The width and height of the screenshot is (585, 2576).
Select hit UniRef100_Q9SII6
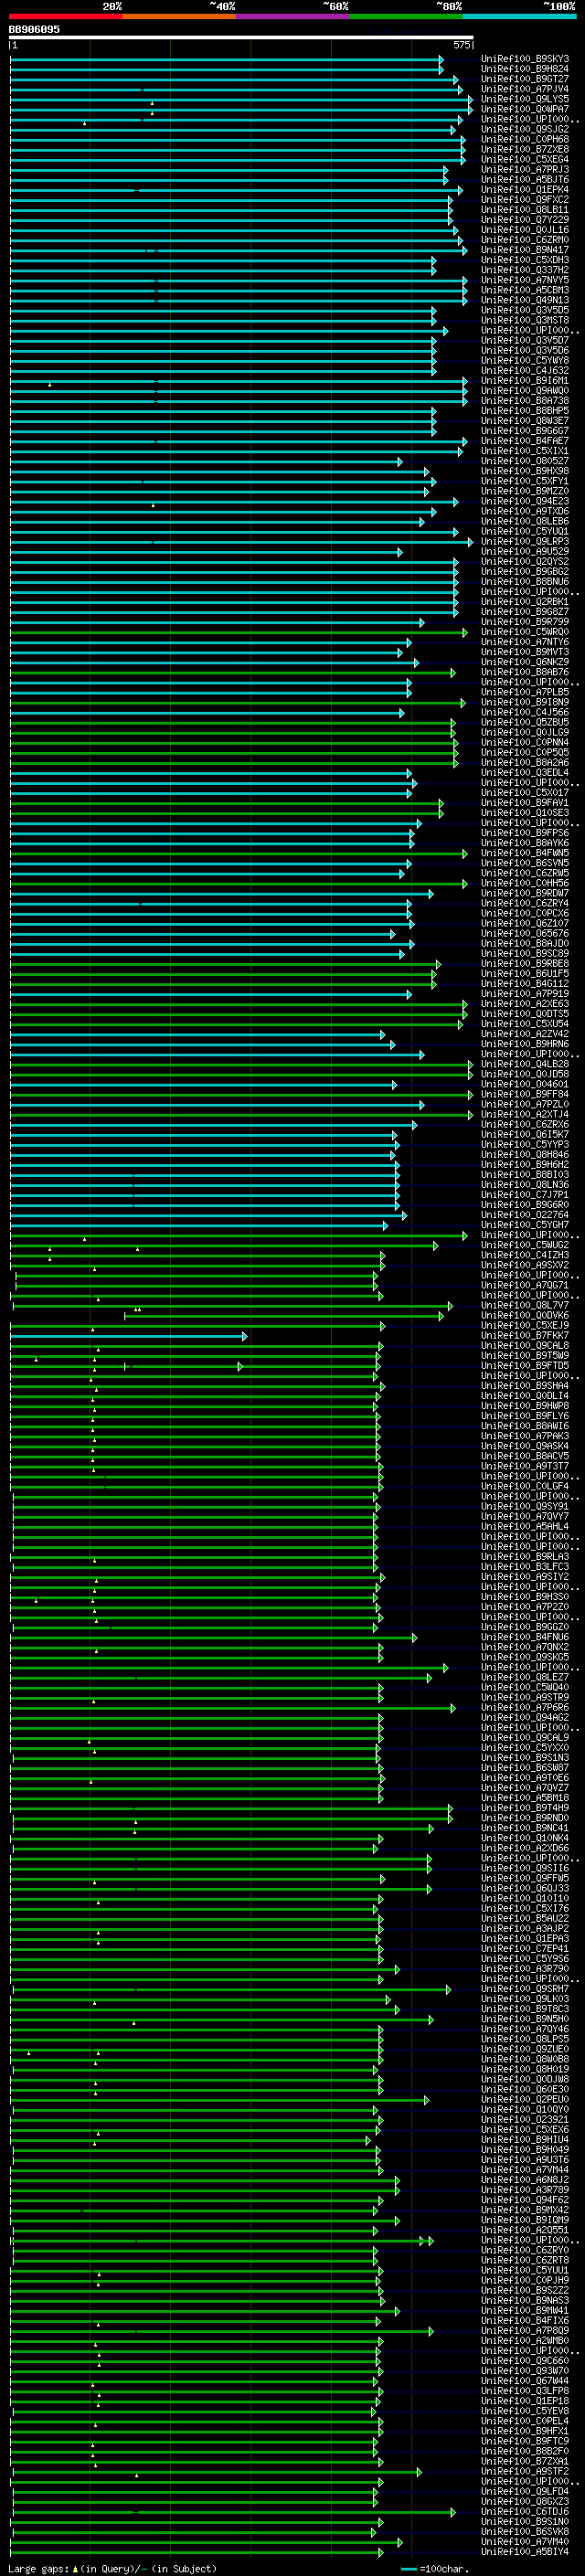525,1868
